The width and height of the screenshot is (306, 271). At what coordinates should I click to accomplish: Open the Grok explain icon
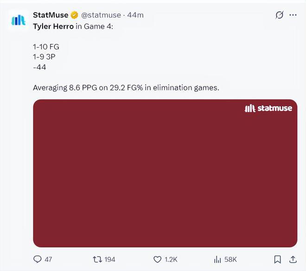(x=280, y=15)
